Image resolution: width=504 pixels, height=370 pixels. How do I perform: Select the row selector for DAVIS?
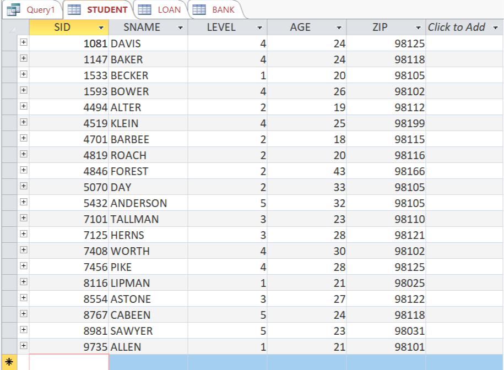tap(9, 43)
